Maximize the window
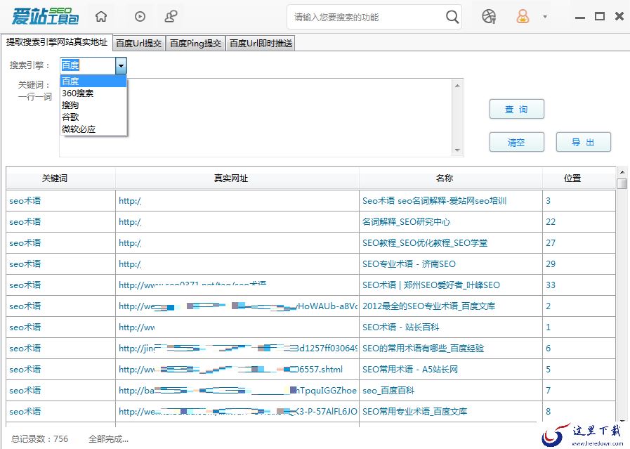 [600, 16]
